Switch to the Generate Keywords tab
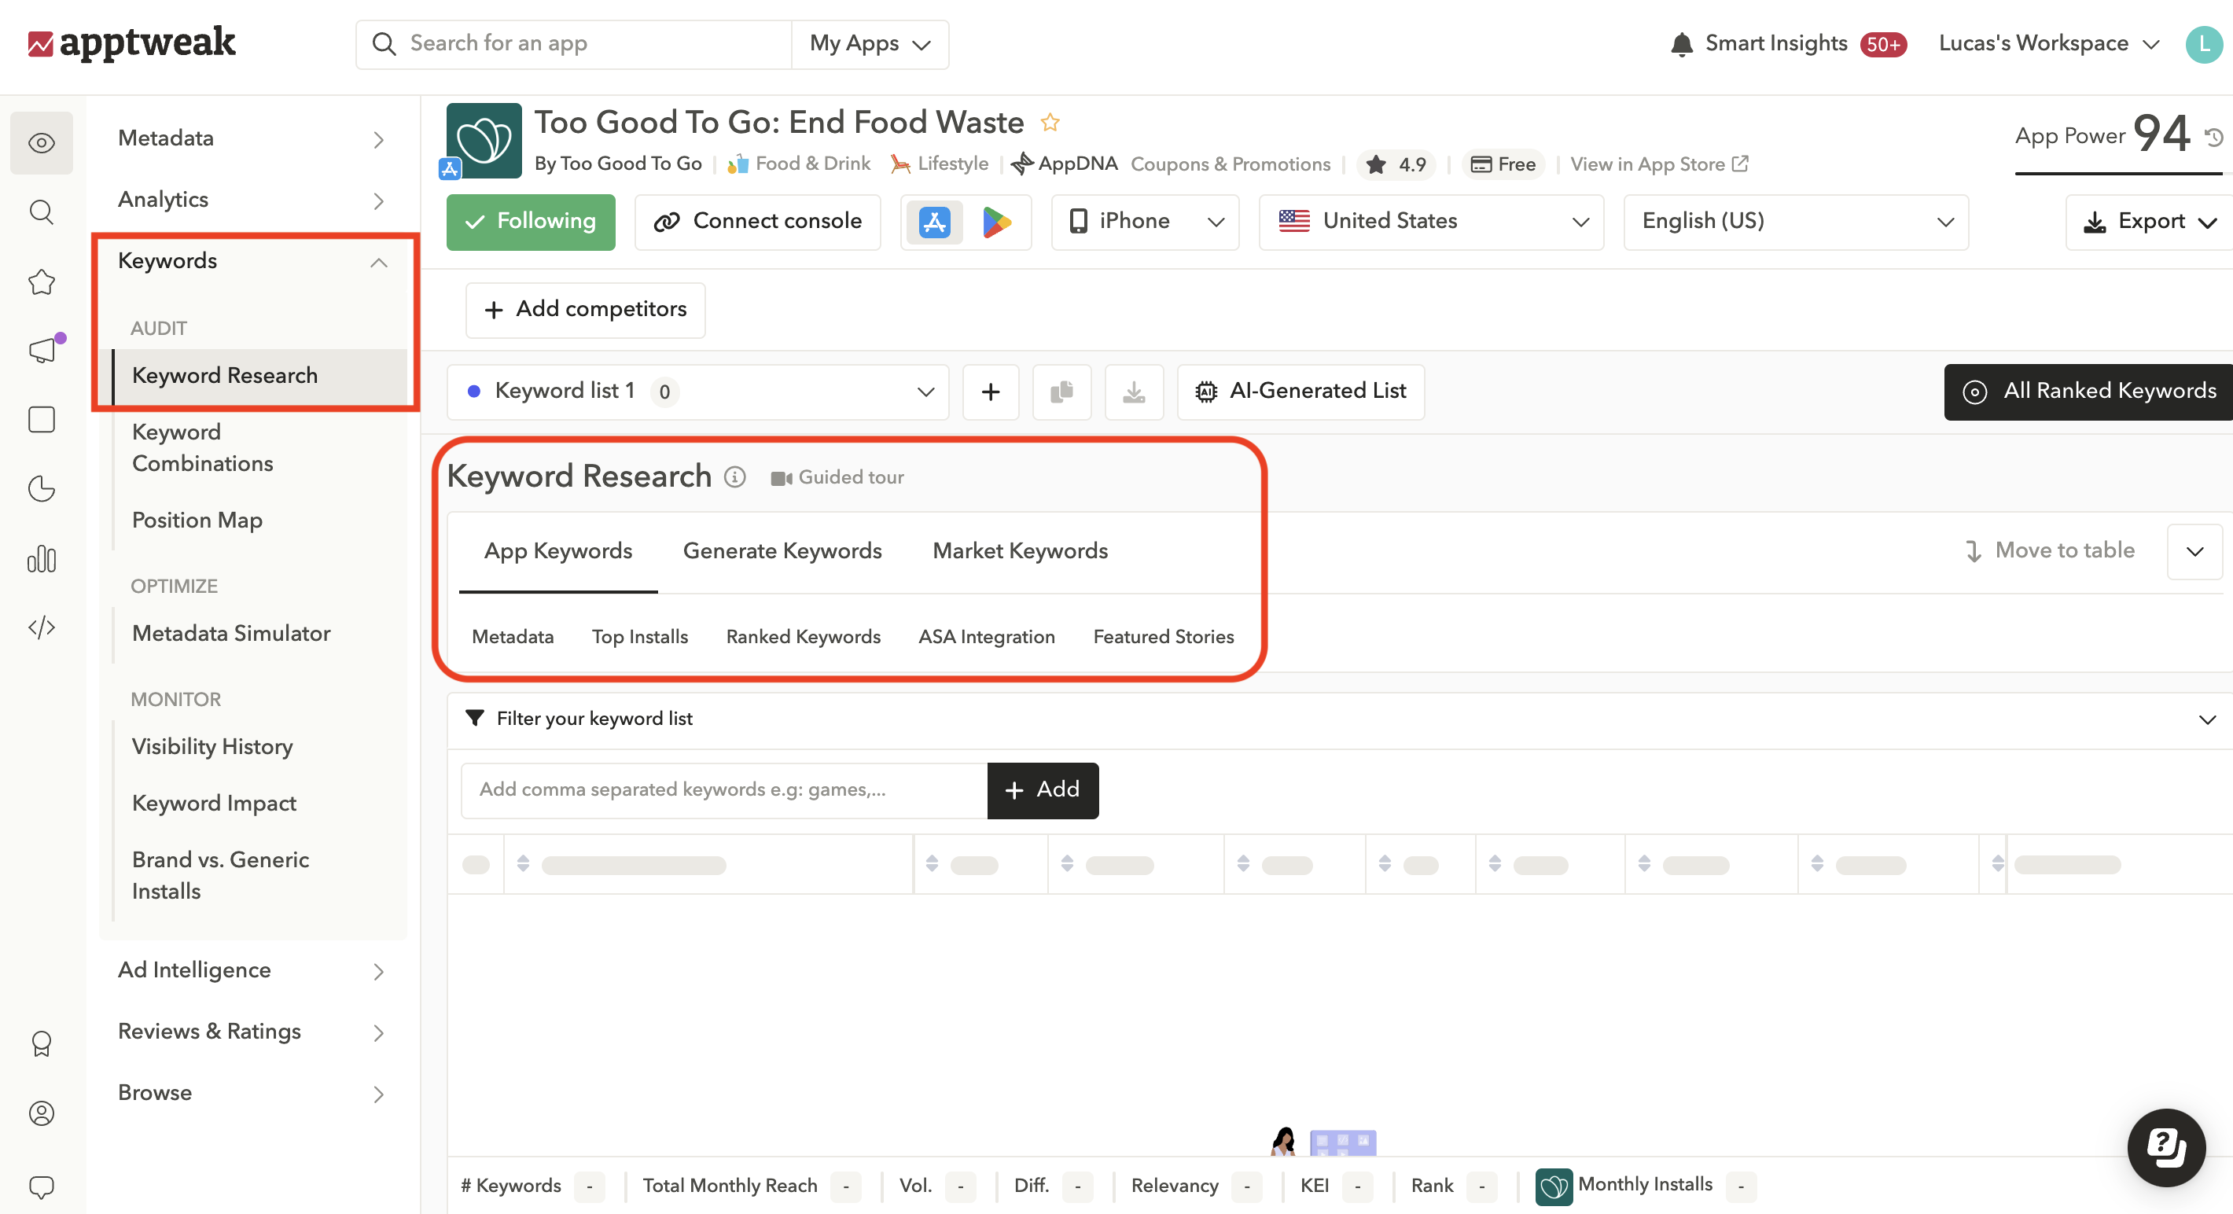Image resolution: width=2233 pixels, height=1214 pixels. 782,551
